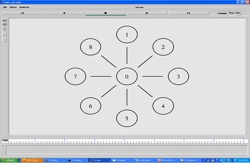This screenshot has width=250, height=163.
Task: Click the vertical scrollbar of the canvas
Action: point(247,77)
